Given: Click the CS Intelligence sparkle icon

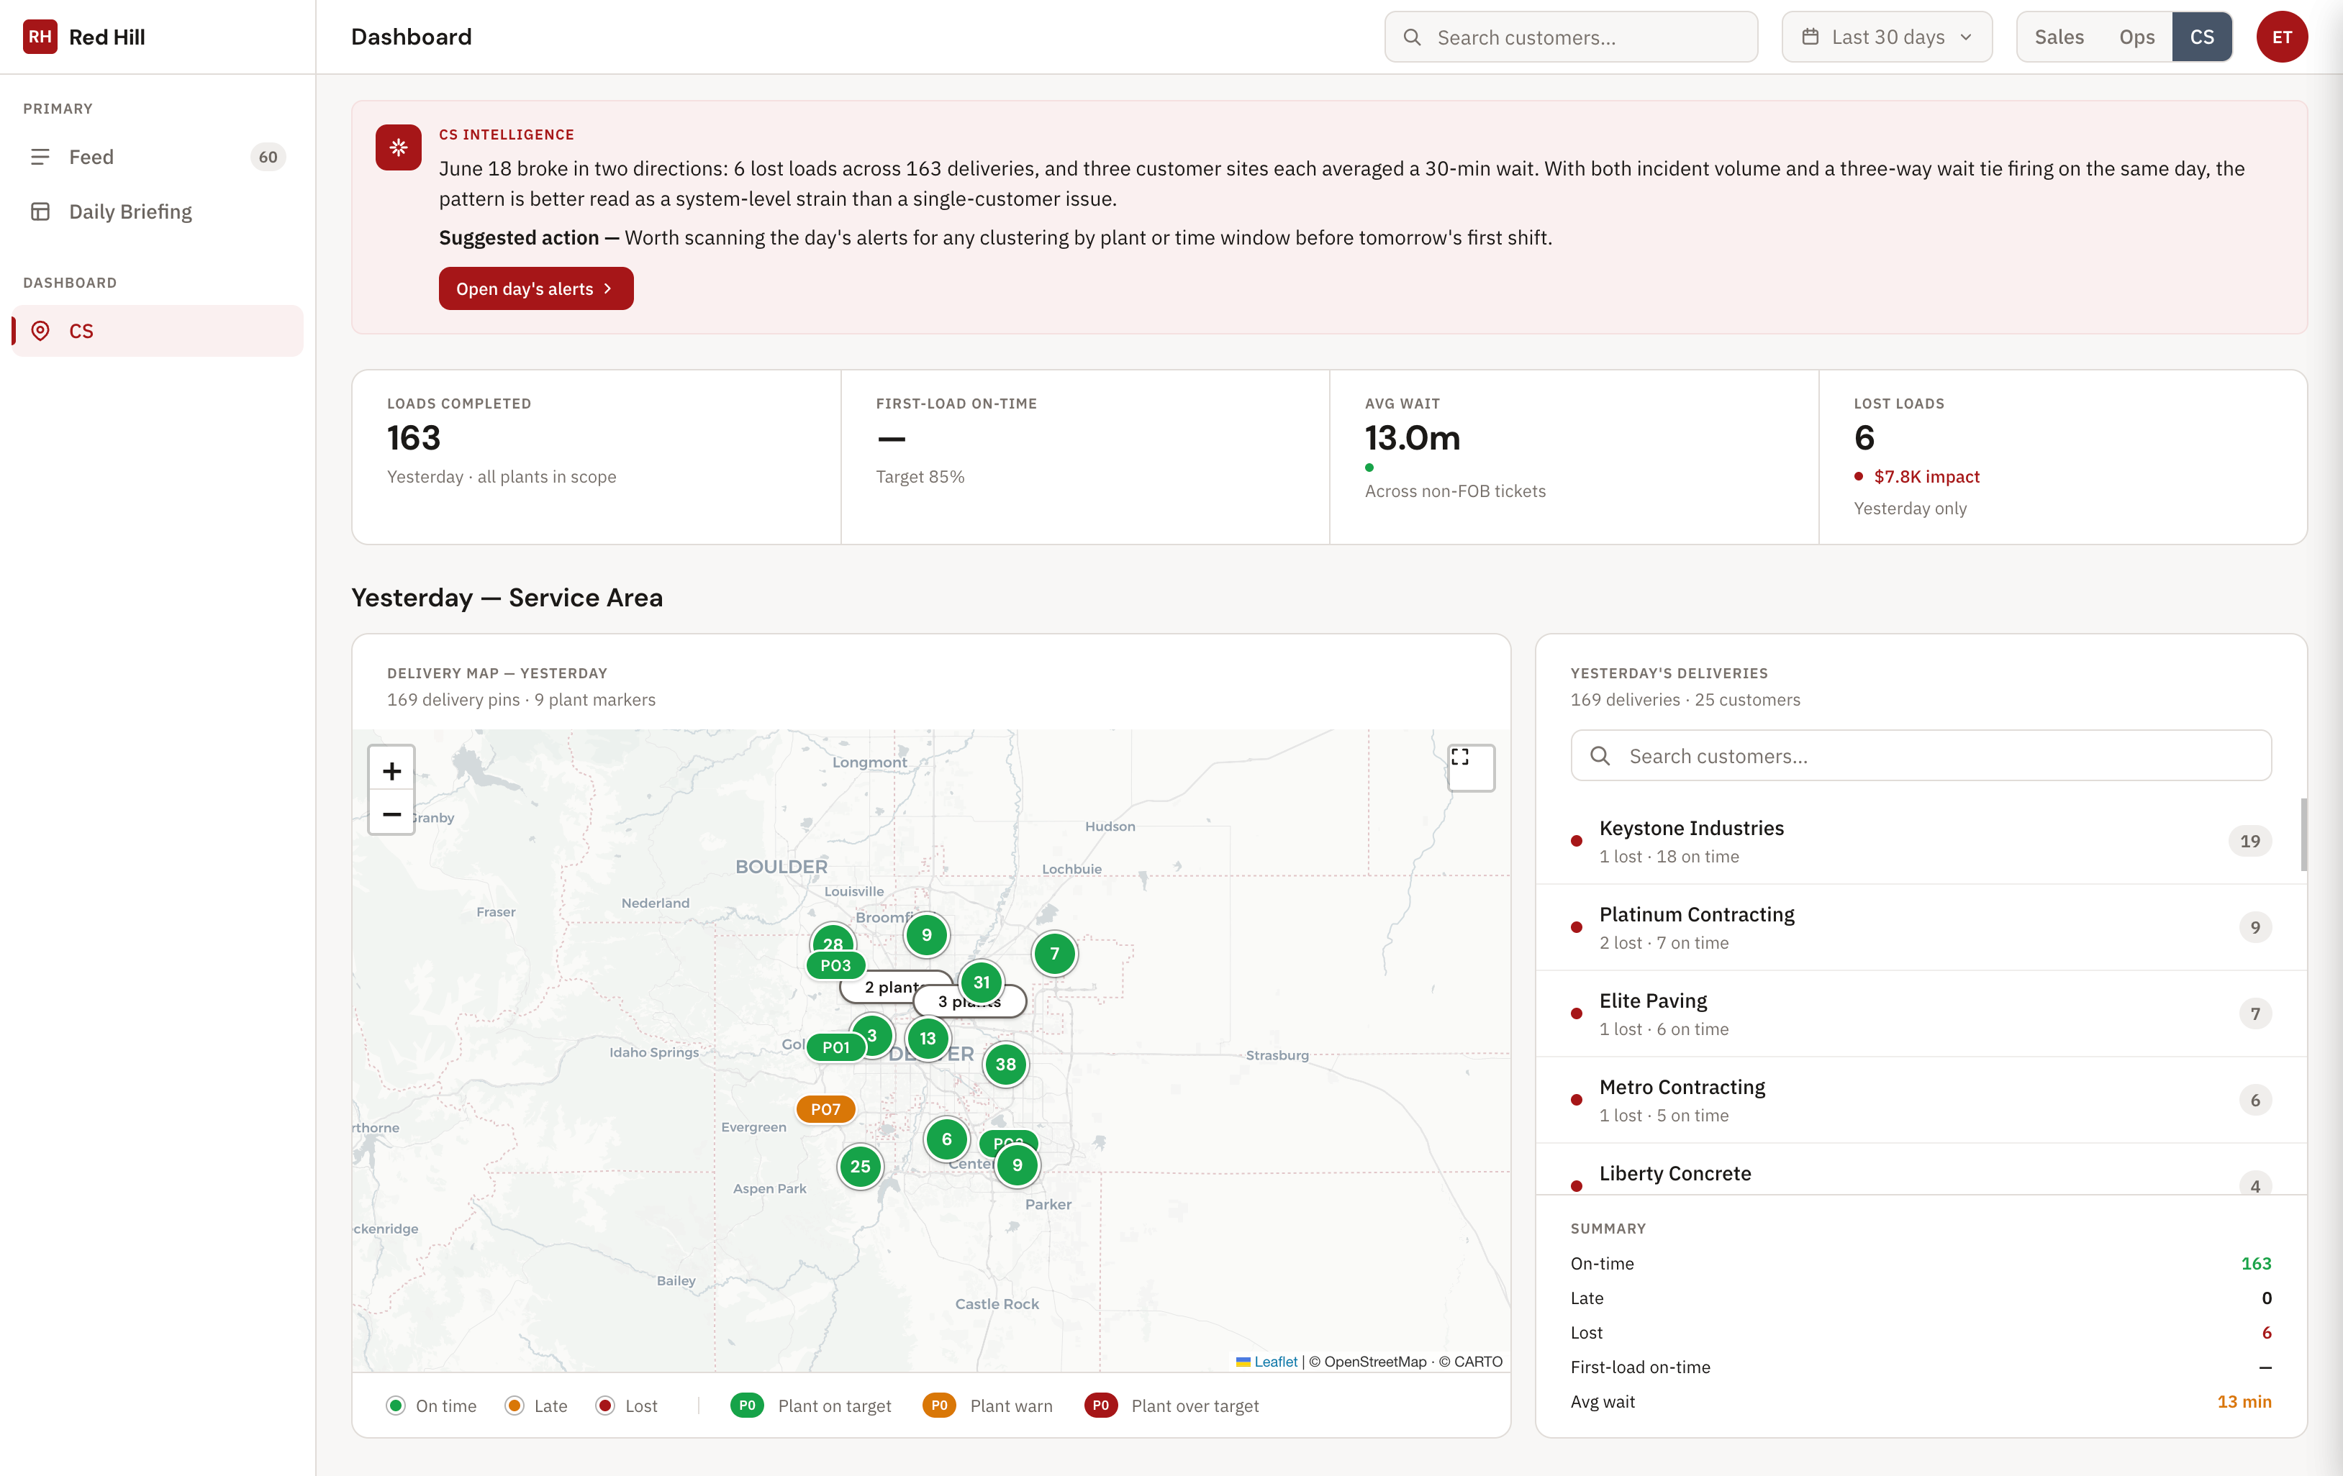Looking at the screenshot, I should [x=398, y=147].
